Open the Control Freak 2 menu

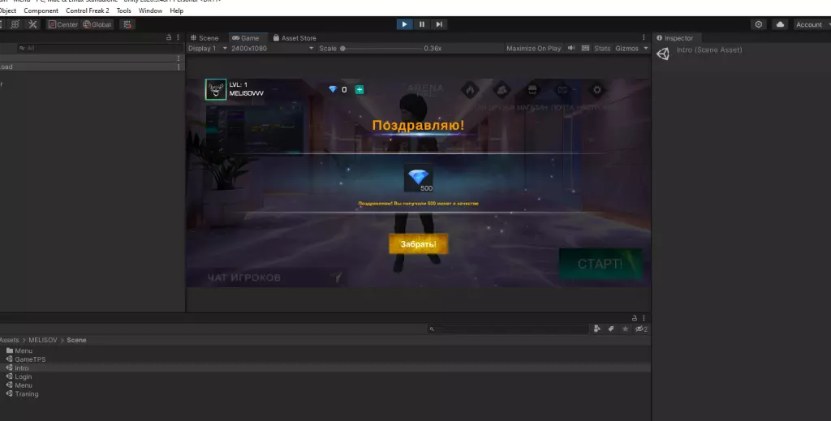(x=88, y=11)
